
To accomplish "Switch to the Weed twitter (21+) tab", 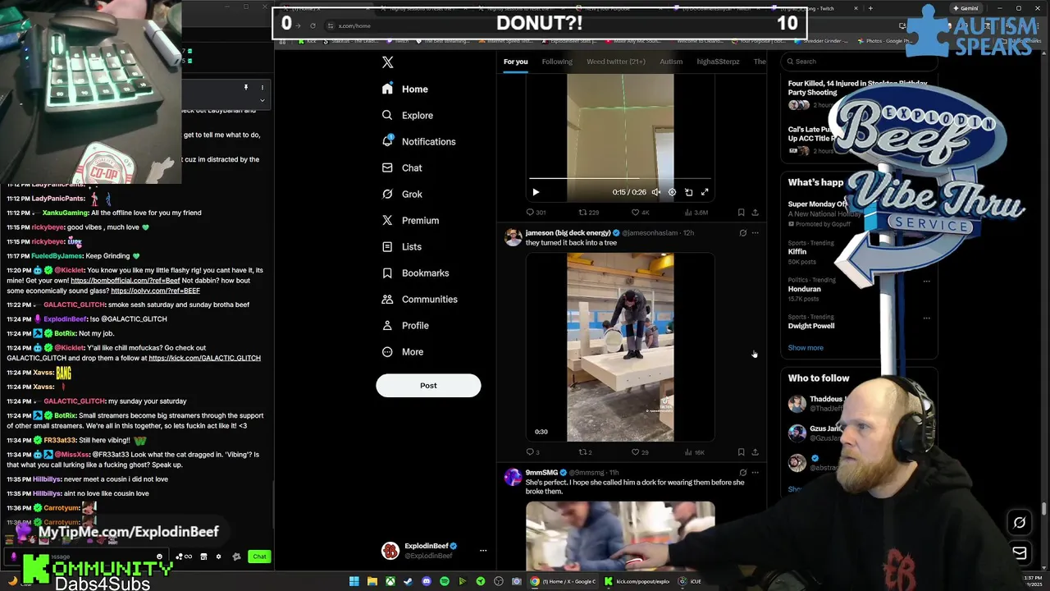I will pyautogui.click(x=616, y=62).
